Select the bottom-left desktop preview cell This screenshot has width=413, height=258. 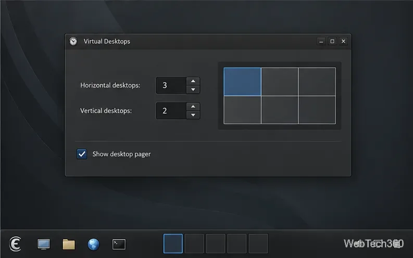point(242,110)
